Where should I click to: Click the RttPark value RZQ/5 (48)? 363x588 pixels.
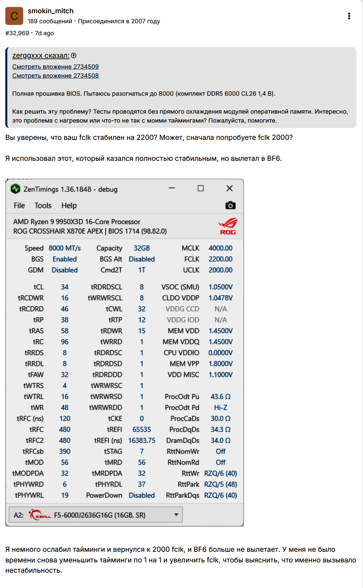click(x=220, y=484)
